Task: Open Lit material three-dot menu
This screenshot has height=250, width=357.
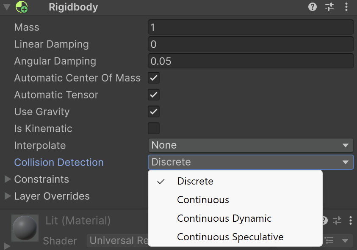Action: (351, 220)
